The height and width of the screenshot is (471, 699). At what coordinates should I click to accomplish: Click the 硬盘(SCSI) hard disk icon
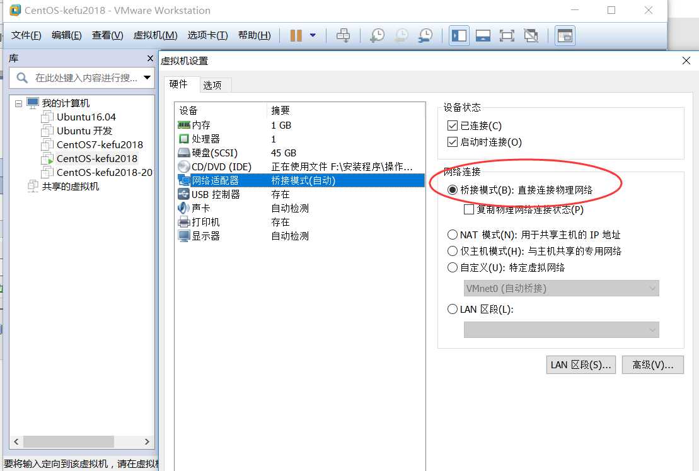pos(183,153)
